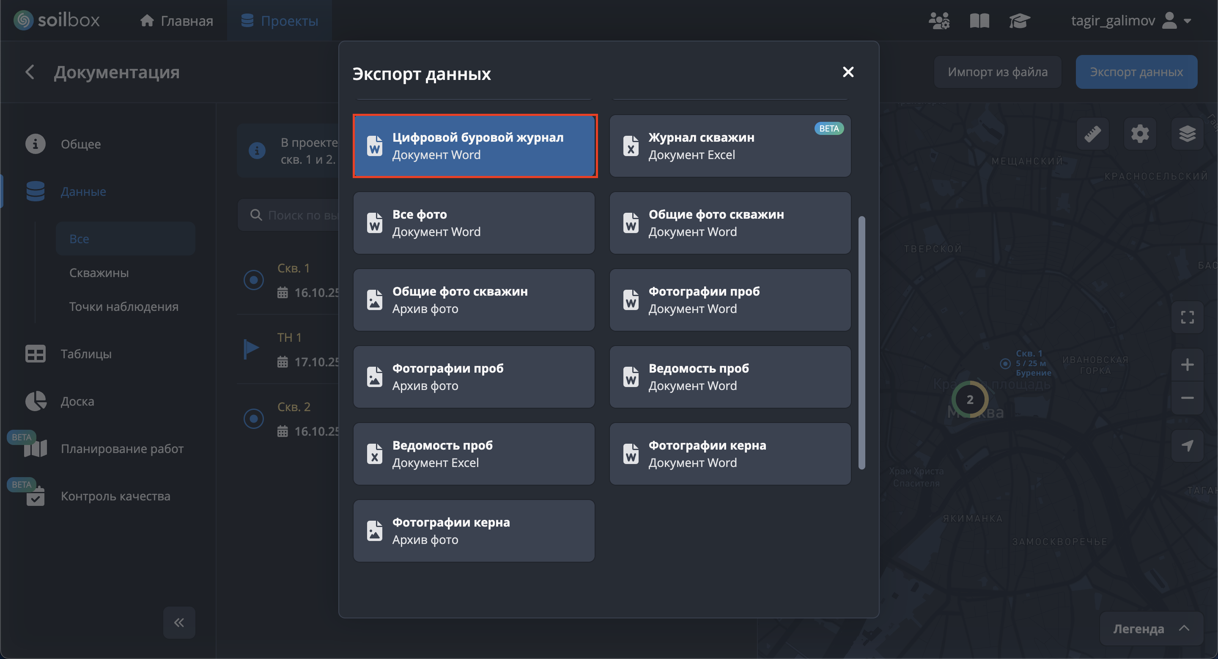Click the Импорт из файла button

(x=997, y=72)
